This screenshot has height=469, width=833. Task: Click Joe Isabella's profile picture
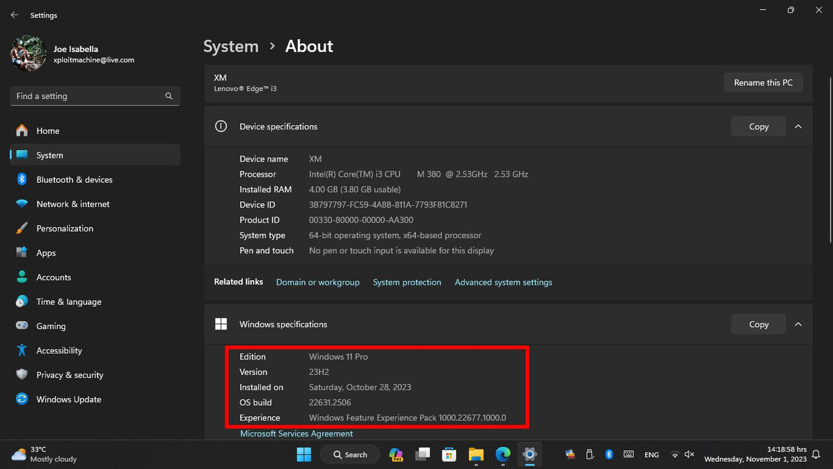click(28, 53)
